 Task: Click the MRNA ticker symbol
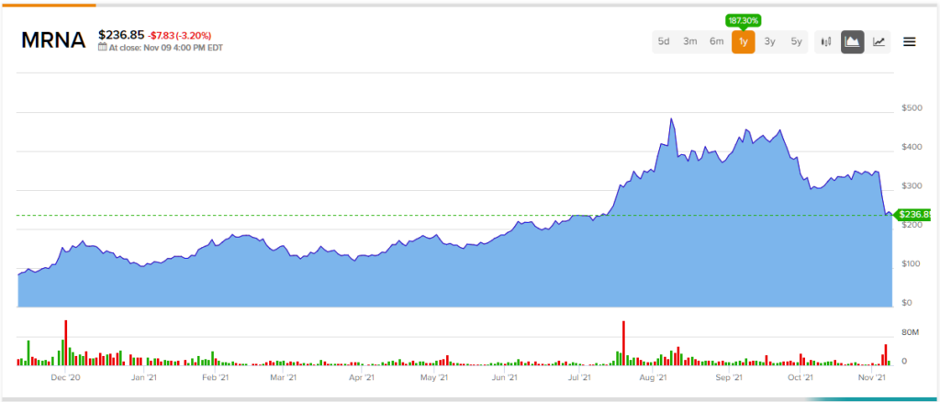tap(53, 40)
